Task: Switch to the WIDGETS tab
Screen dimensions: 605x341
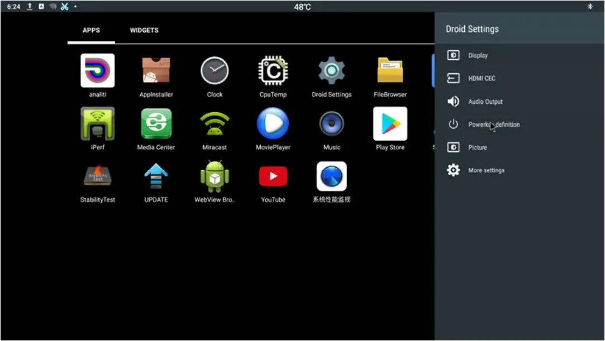Action: pos(144,30)
